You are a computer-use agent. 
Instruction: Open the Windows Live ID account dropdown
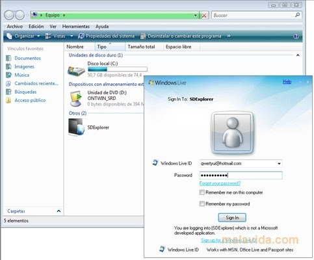tap(279, 164)
